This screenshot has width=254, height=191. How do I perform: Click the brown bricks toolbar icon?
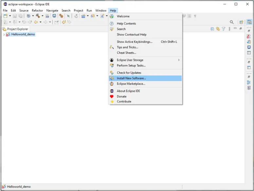click(x=61, y=16)
